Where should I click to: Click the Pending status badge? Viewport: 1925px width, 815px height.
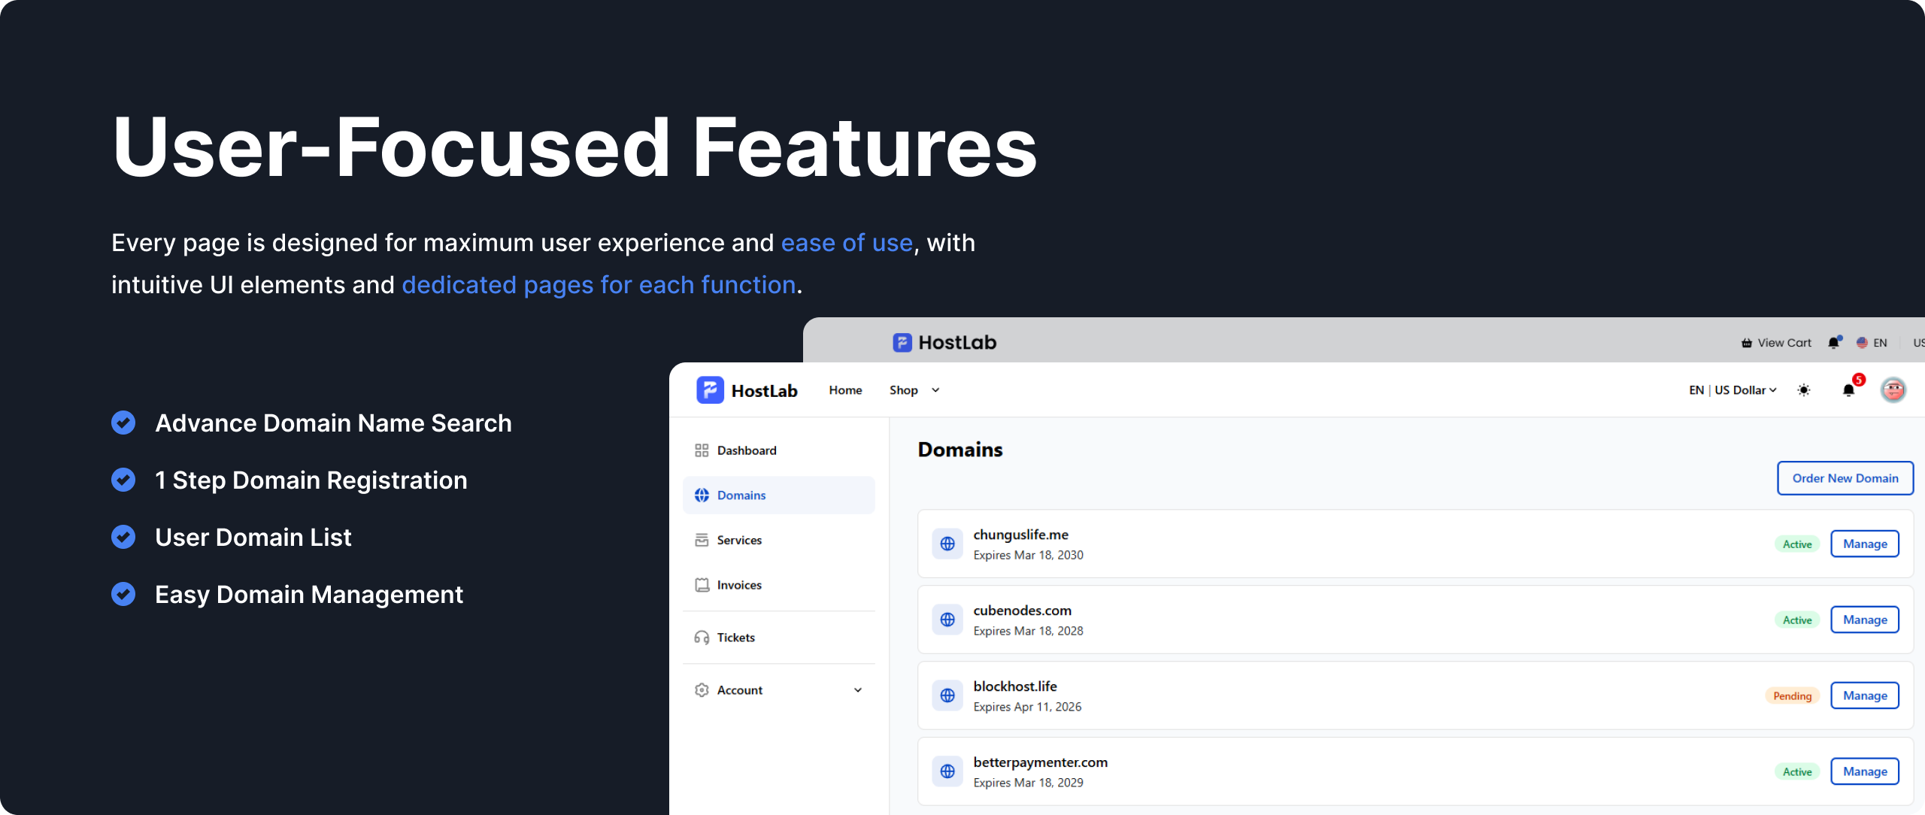tap(1792, 695)
